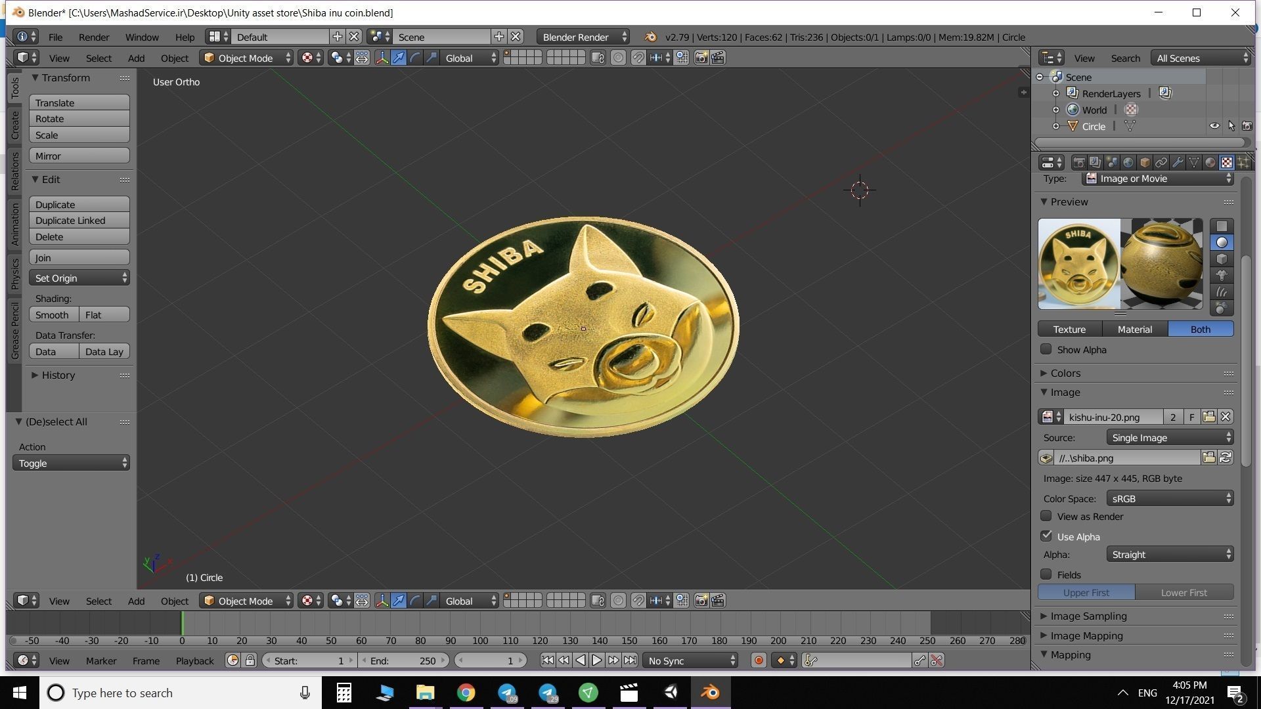Enable the Show Alpha checkbox

[x=1046, y=349]
